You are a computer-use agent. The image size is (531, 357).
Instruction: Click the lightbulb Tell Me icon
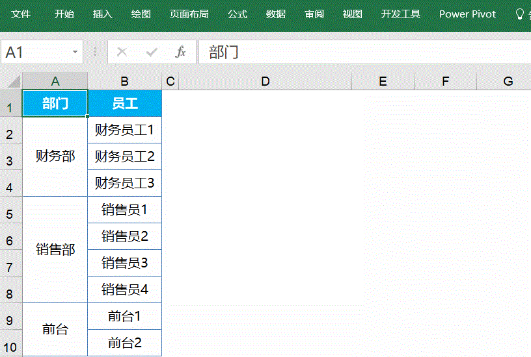click(x=519, y=14)
